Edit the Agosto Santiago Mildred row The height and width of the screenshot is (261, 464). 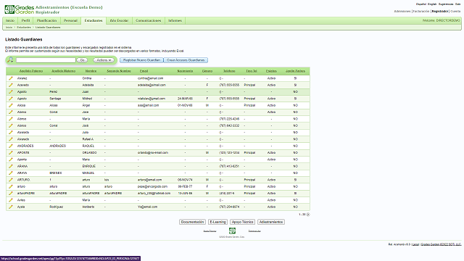(x=11, y=99)
